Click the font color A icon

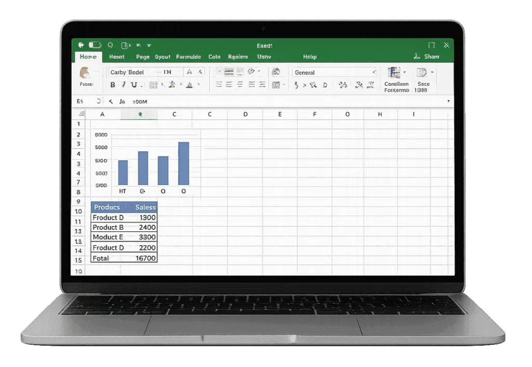point(190,85)
